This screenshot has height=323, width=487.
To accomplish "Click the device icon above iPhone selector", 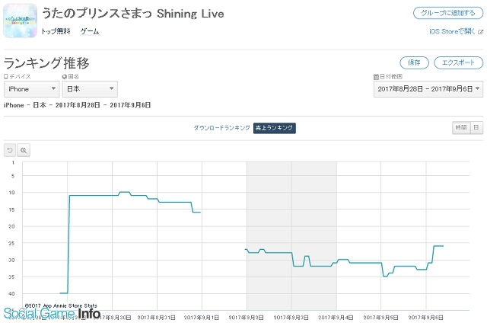I will pyautogui.click(x=6, y=76).
